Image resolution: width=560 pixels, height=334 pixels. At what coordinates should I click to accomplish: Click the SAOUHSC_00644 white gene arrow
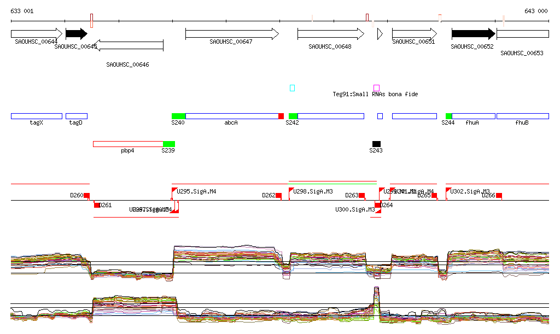(x=37, y=34)
